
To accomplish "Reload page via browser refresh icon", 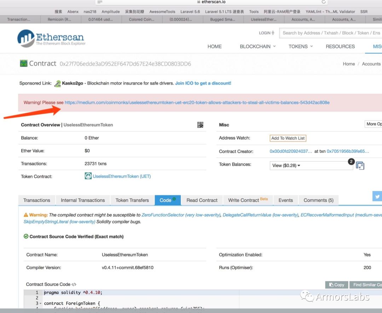I will tap(324, 2).
